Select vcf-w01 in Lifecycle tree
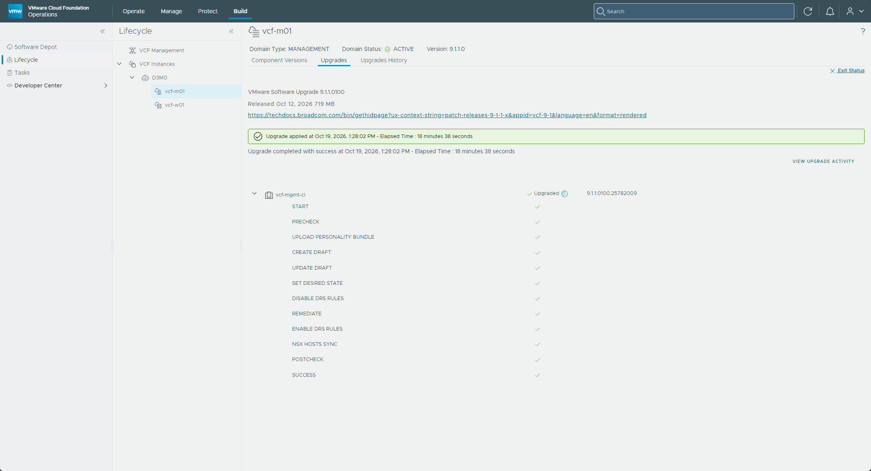Image resolution: width=871 pixels, height=471 pixels. pos(175,105)
